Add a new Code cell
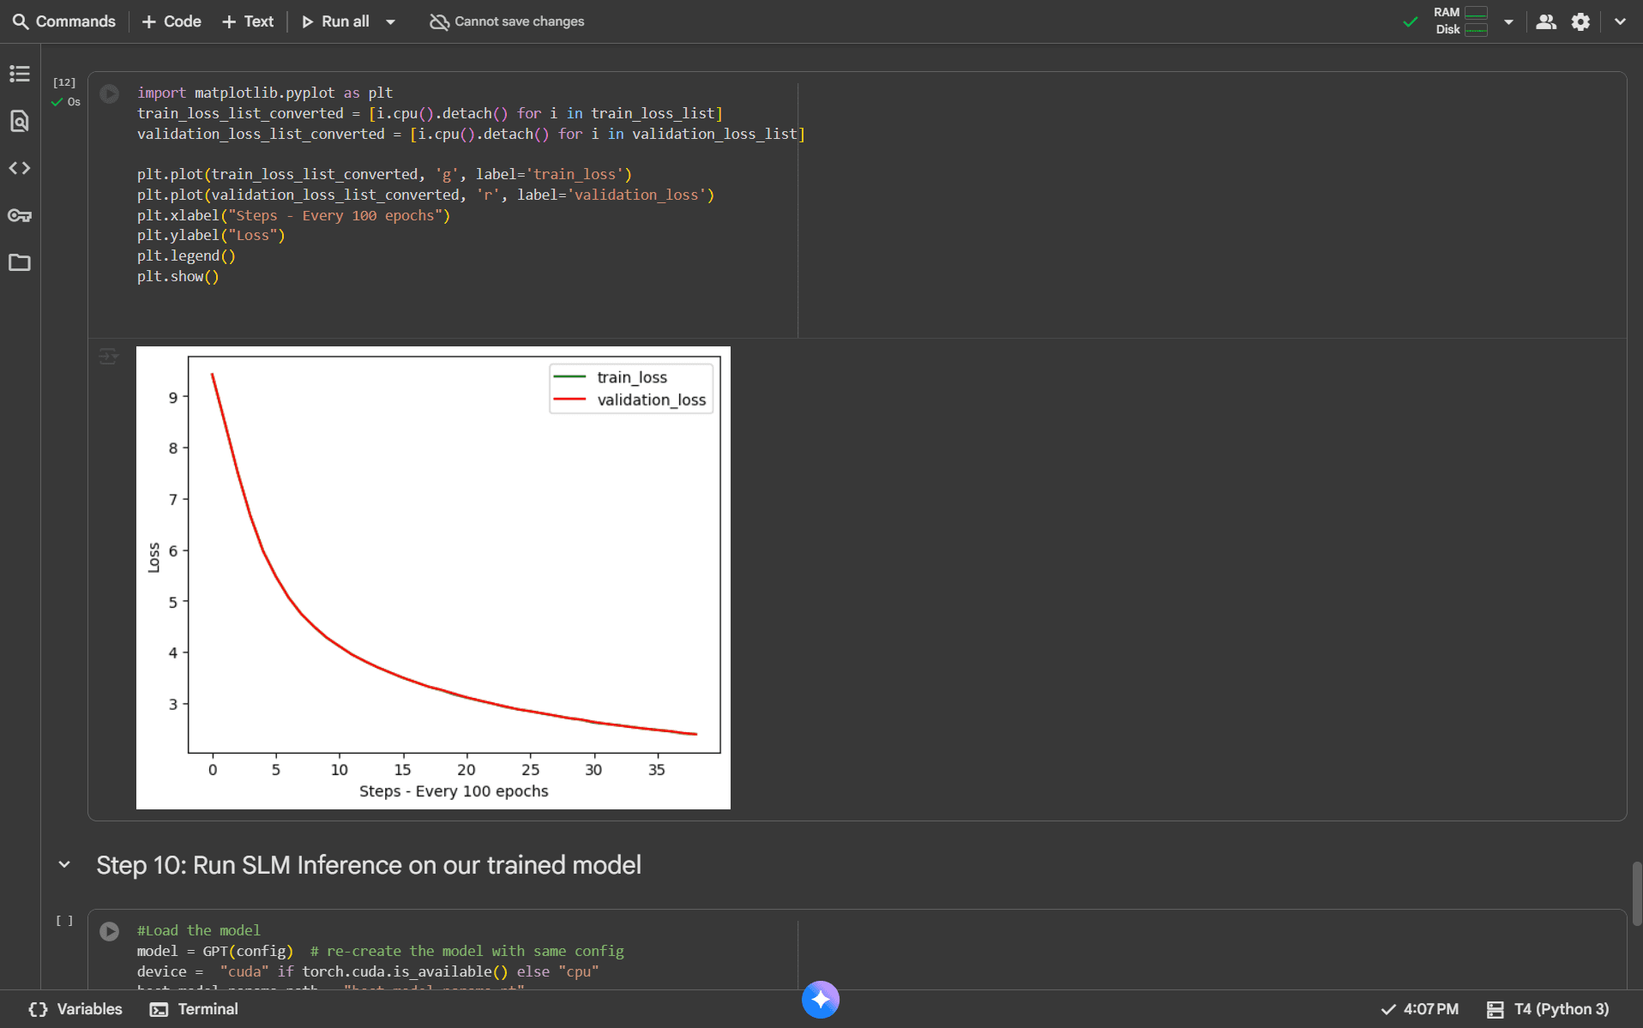1643x1028 pixels. [x=172, y=21]
